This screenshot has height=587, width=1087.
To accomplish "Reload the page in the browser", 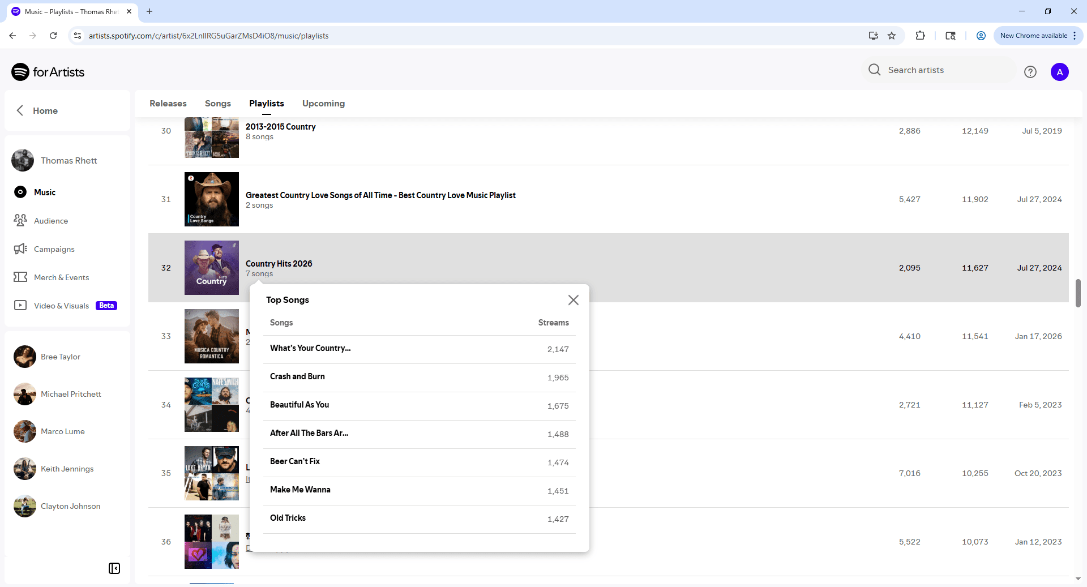I will click(x=53, y=36).
